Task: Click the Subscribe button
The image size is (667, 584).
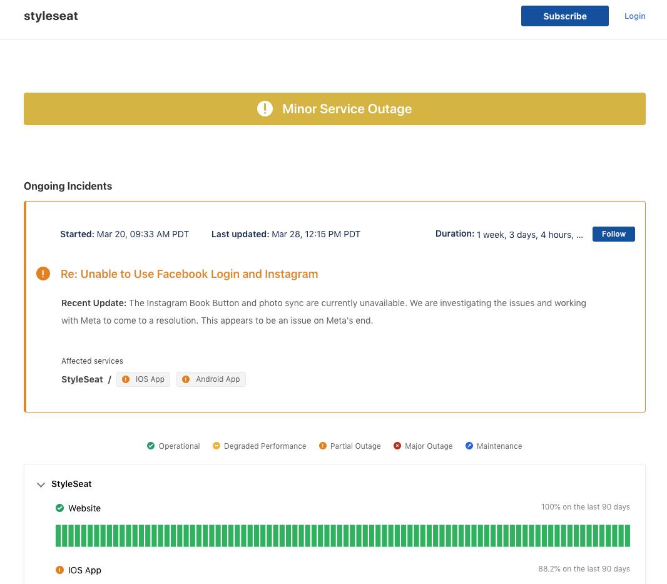Action: pos(564,16)
